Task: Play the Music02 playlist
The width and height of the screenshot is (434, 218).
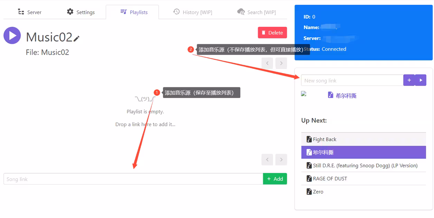Action: pos(12,36)
